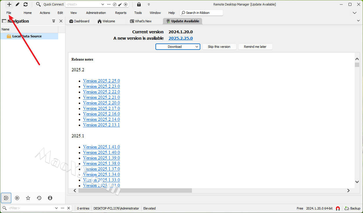Screen dimensions: 363x213
Task: Click the release notes horizontal scrollbar left arrow
Action: coord(75,190)
